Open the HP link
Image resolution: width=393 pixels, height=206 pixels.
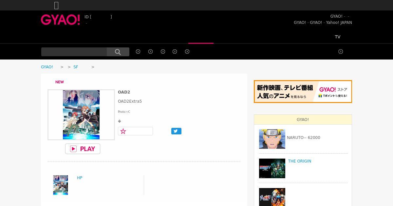[80, 178]
